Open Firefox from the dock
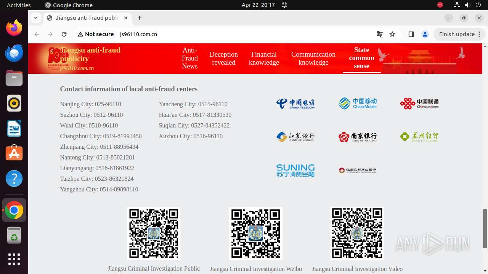The image size is (488, 274). click(x=14, y=28)
